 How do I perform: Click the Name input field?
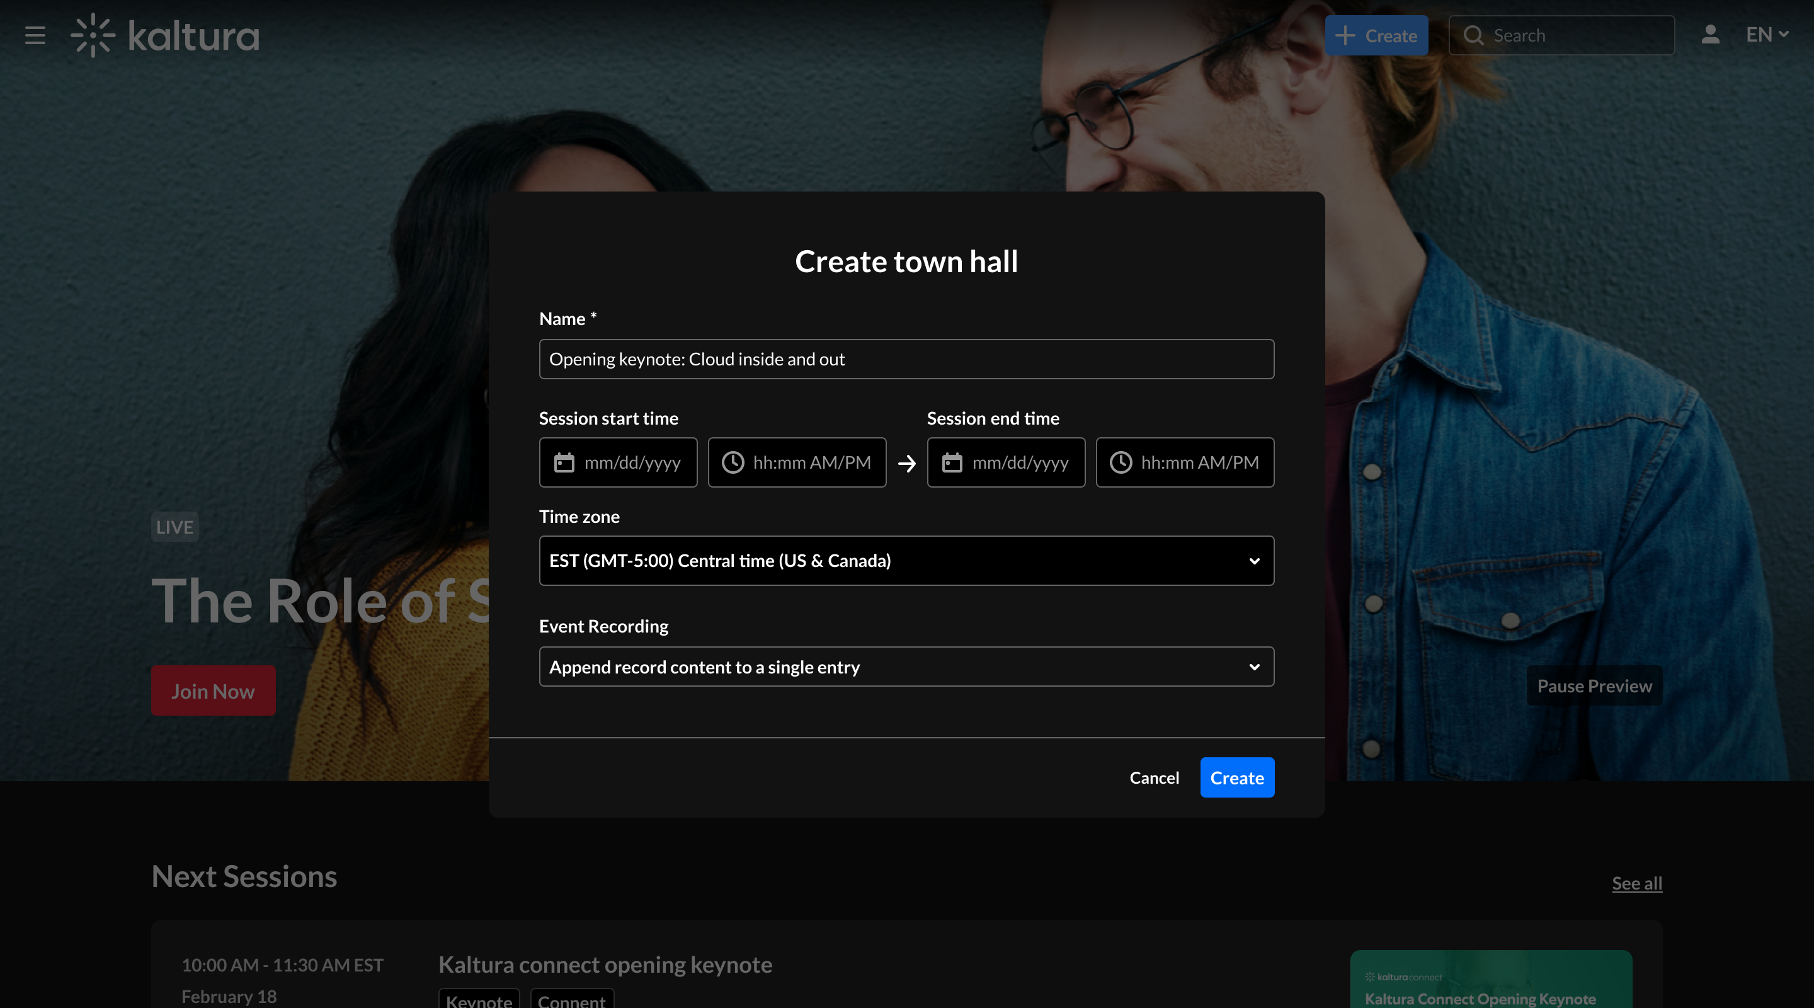(906, 359)
